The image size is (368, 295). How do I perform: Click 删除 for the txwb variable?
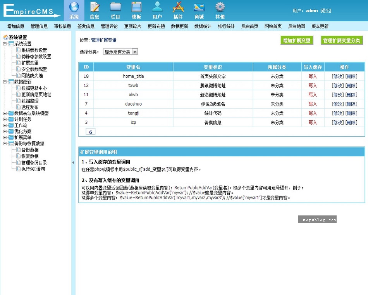click(351, 85)
